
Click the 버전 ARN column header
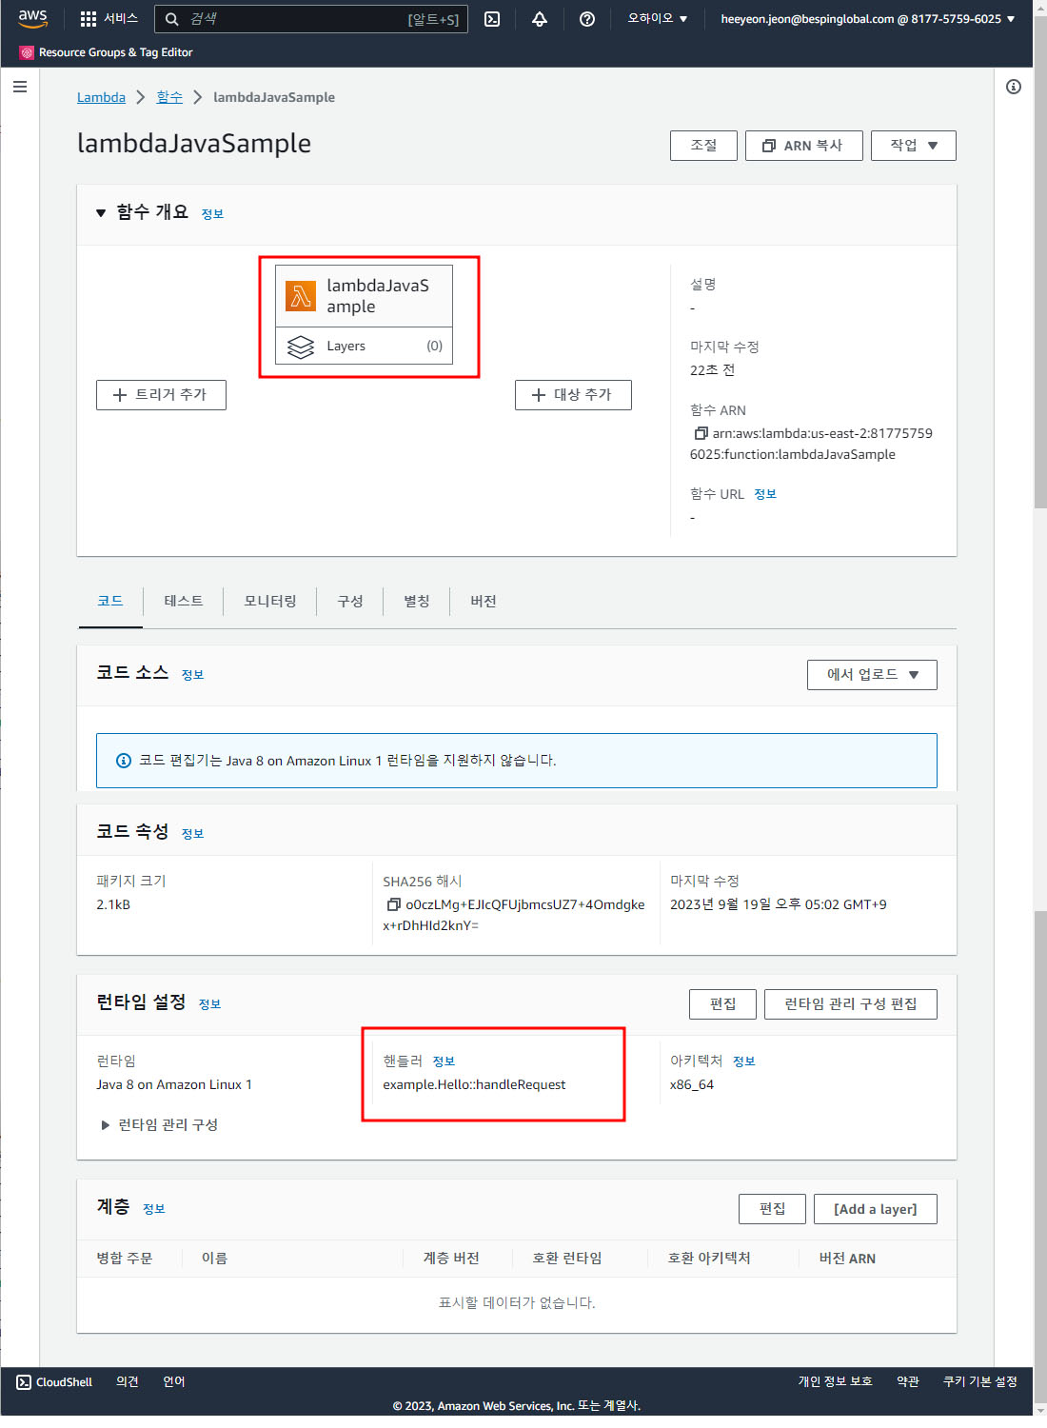[847, 1259]
